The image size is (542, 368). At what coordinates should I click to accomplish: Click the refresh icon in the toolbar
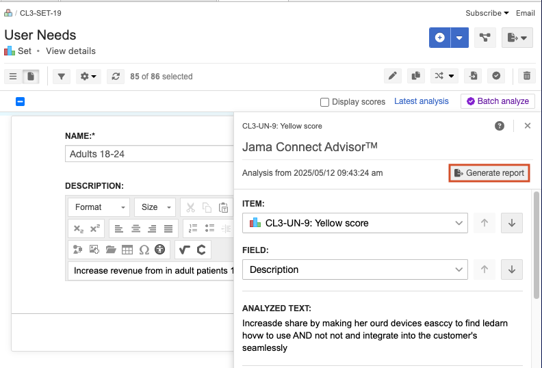coord(116,77)
